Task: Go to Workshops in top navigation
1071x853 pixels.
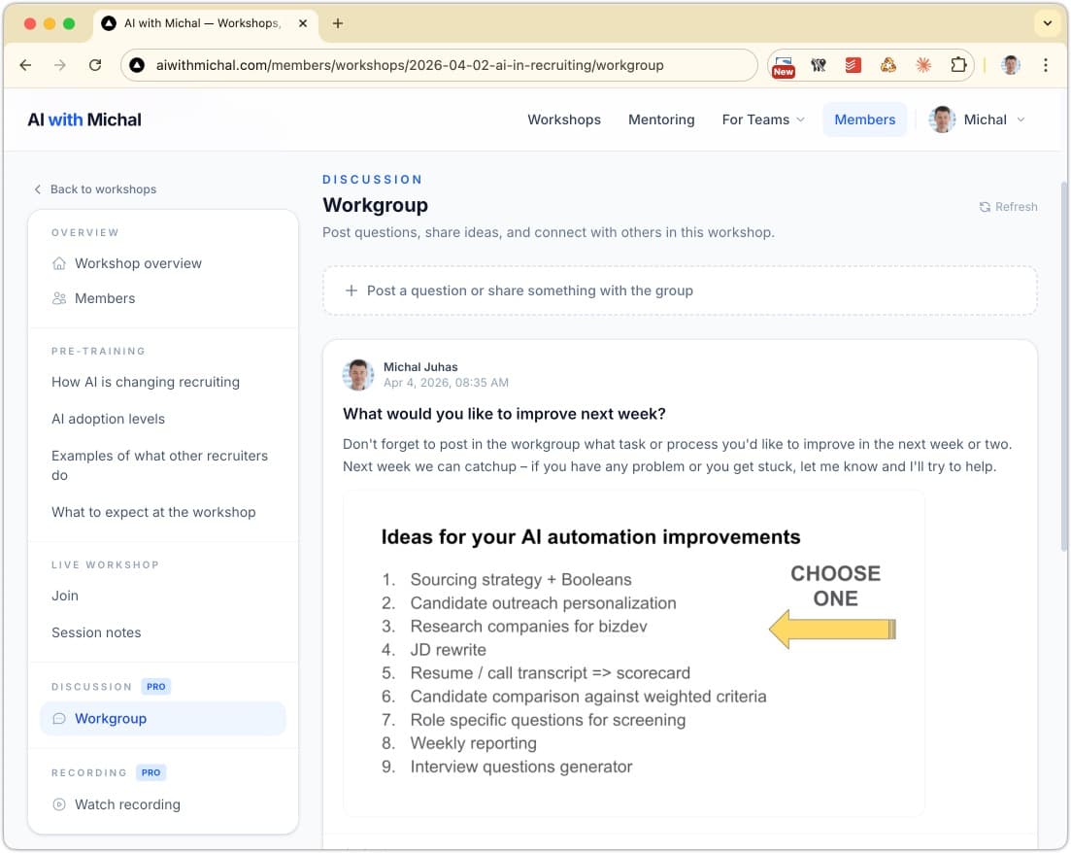Action: click(x=564, y=119)
